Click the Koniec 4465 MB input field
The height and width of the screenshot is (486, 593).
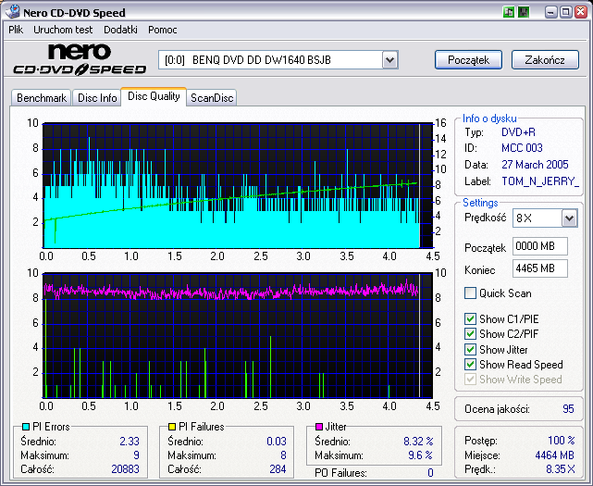tap(540, 268)
